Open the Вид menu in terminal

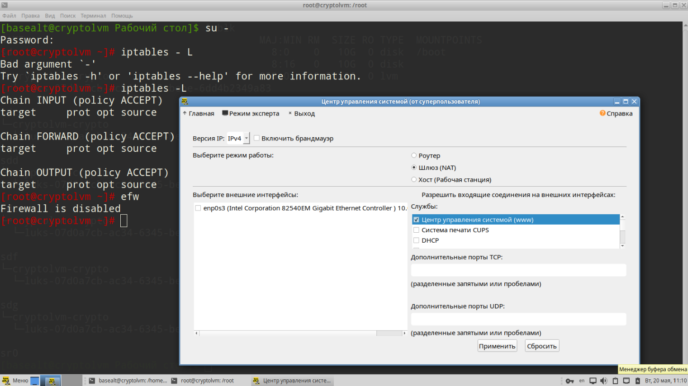point(50,16)
